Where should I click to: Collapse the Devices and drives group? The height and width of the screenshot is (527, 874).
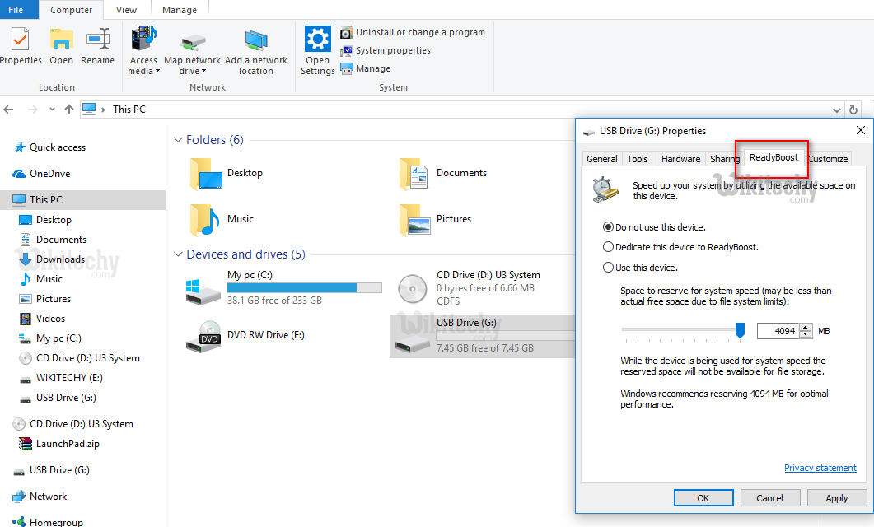(x=178, y=254)
